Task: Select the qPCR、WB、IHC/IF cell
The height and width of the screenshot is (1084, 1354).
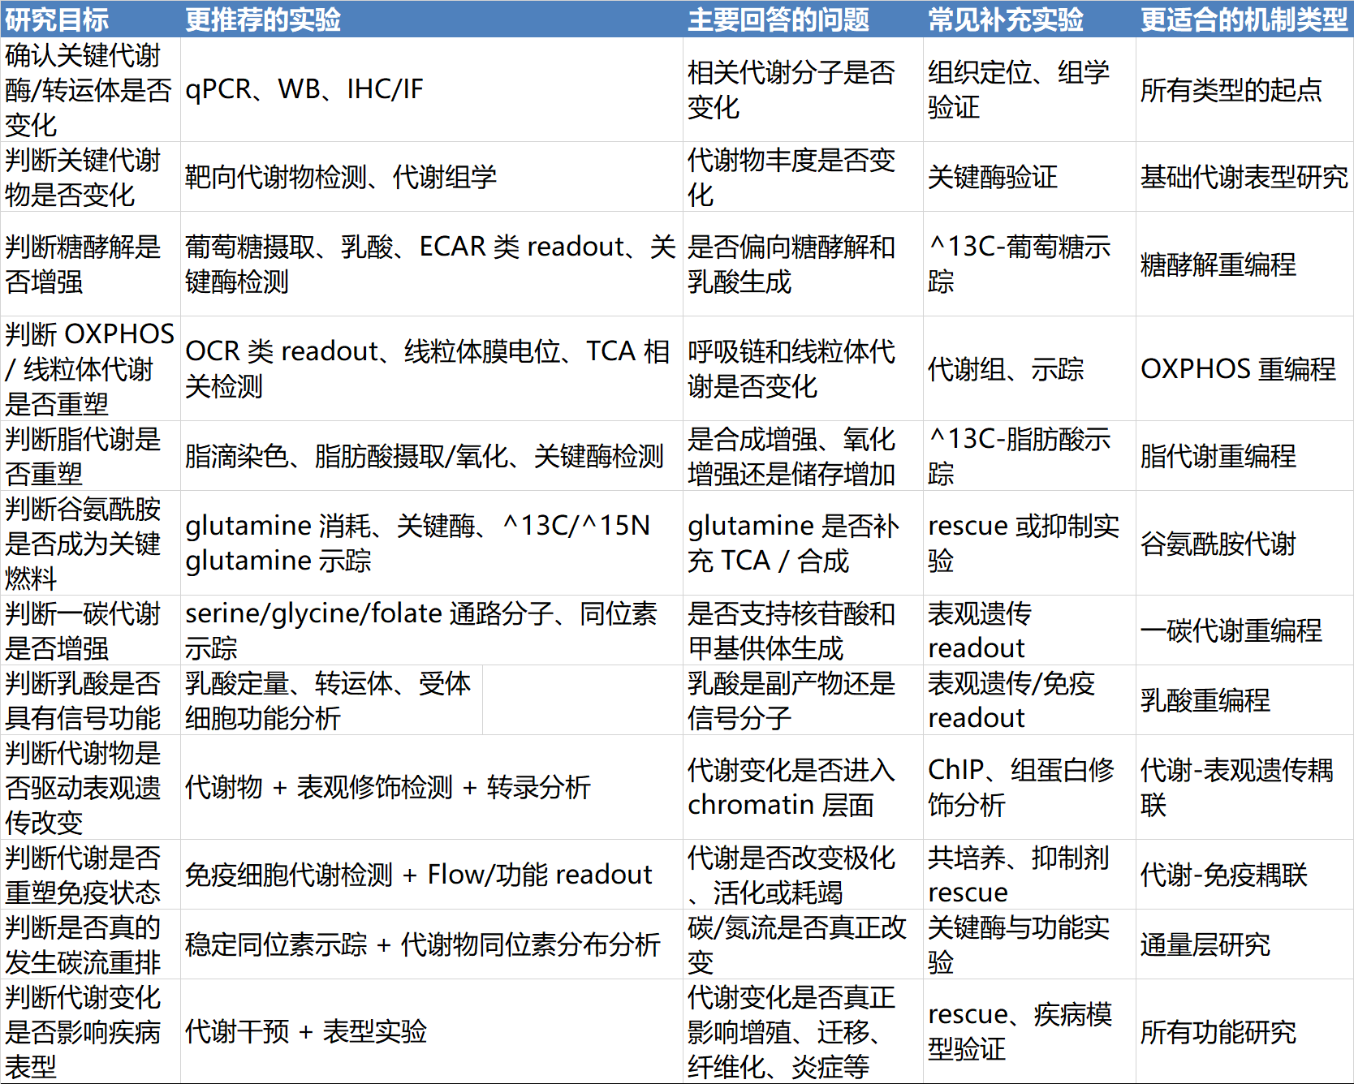Action: tap(304, 89)
